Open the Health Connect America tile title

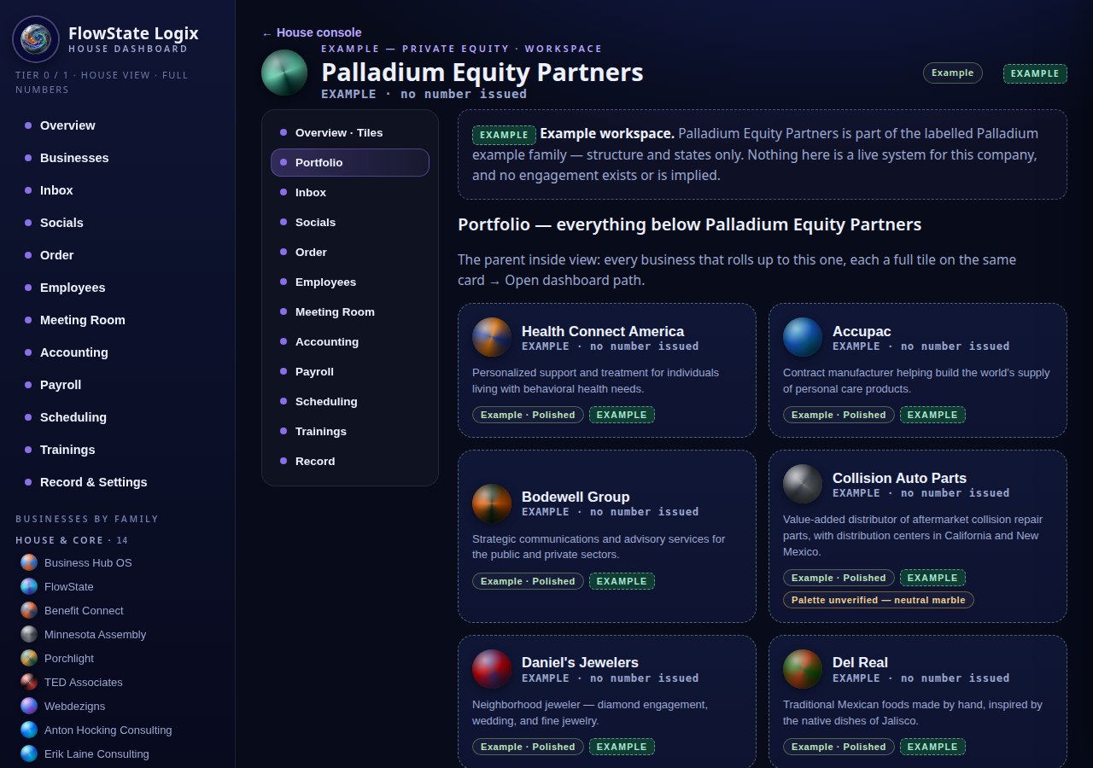(603, 331)
